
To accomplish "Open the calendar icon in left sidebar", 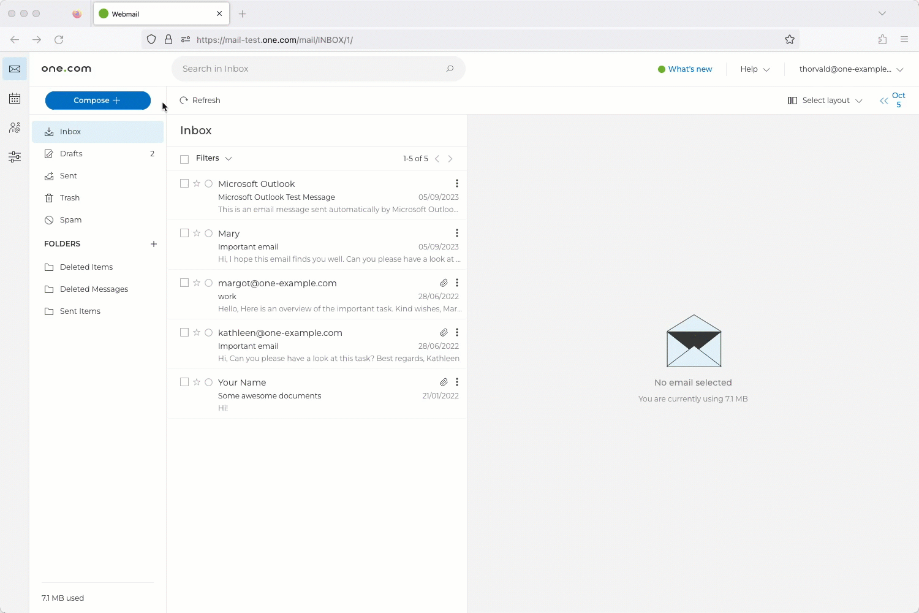I will point(15,99).
